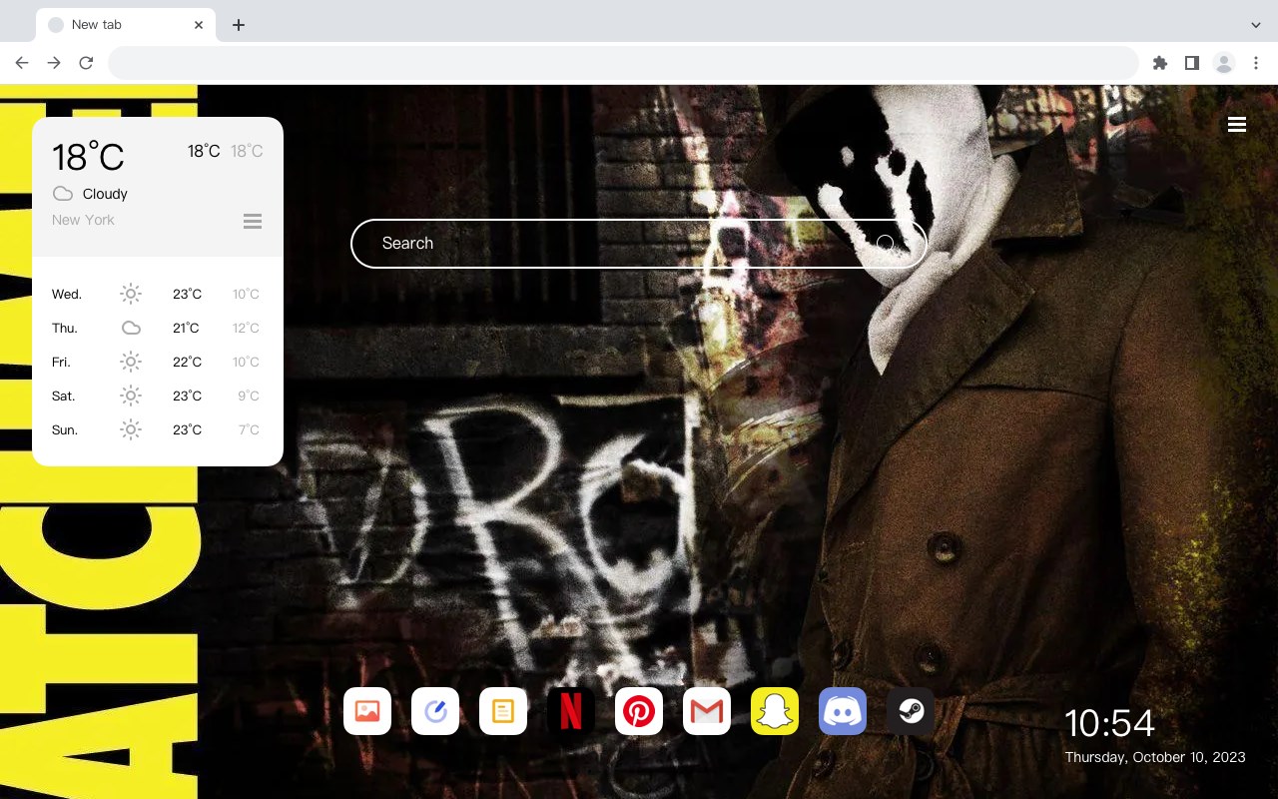Toggle the browser side panel
This screenshot has width=1278, height=799.
click(1192, 63)
